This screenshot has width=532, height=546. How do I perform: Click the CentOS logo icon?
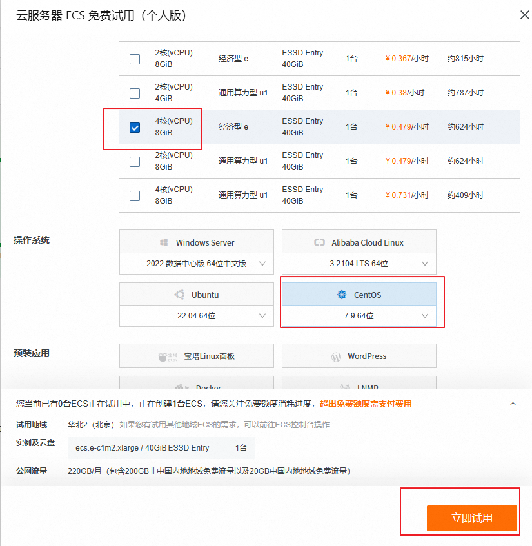click(342, 295)
